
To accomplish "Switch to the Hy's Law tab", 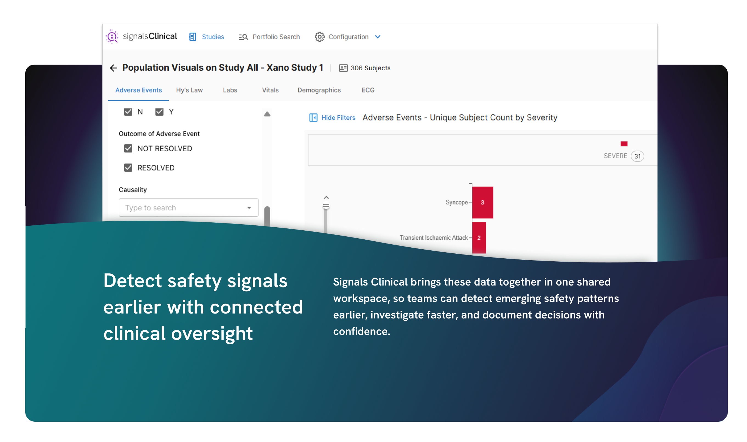I will tap(189, 90).
